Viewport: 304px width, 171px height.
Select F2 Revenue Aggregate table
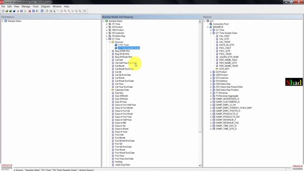[227, 96]
